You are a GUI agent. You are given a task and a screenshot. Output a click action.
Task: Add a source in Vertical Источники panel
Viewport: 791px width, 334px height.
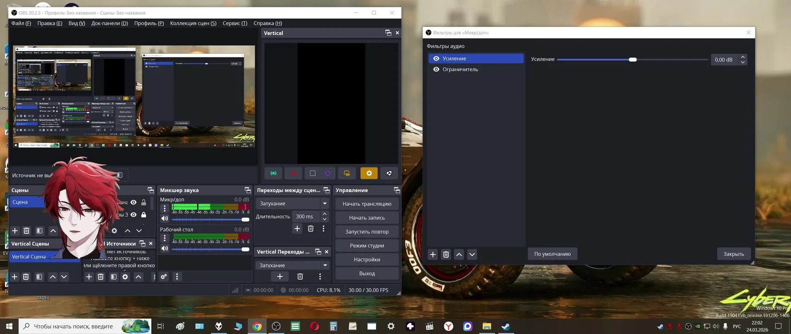89,276
